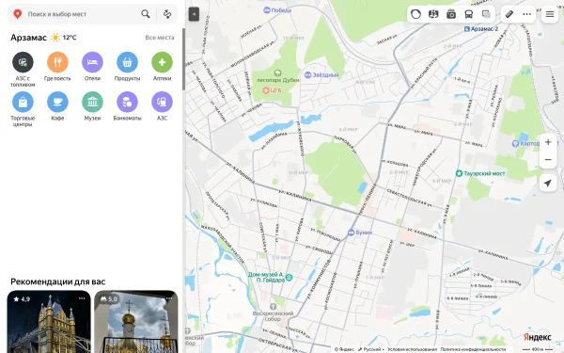
Task: Select the 'Торговые центры' category icon
Action: pos(23,102)
